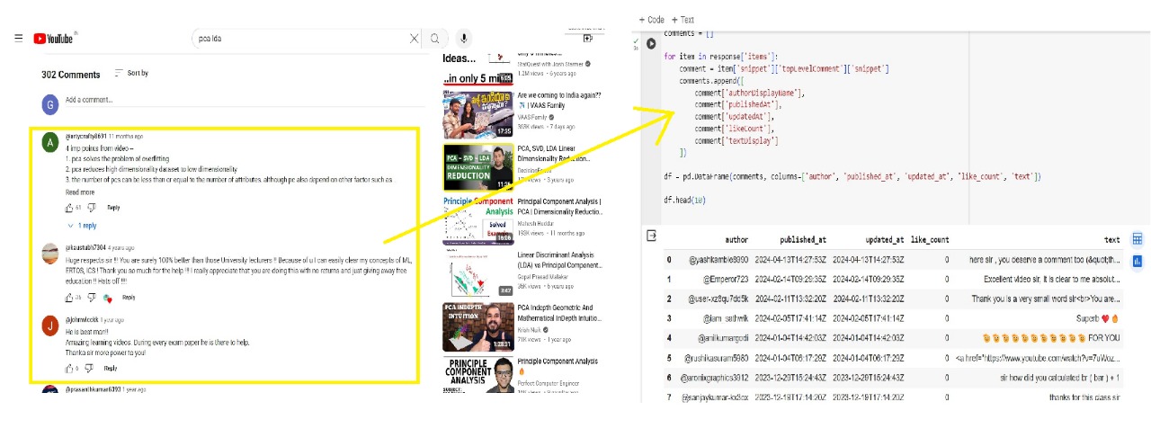Reply to the @johnwlcokk comment

(111, 368)
